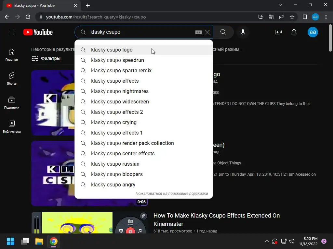Viewport: 333px width, 249px height.
Task: Click the install app icon in address bar
Action: click(260, 17)
